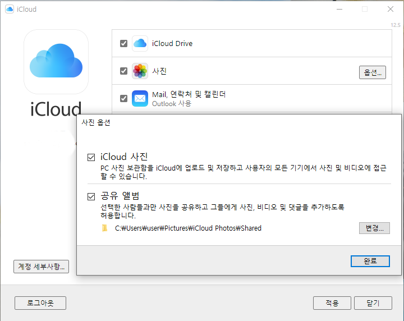The width and height of the screenshot is (404, 321).
Task: Click the version number 12.5
Action: tap(396, 25)
